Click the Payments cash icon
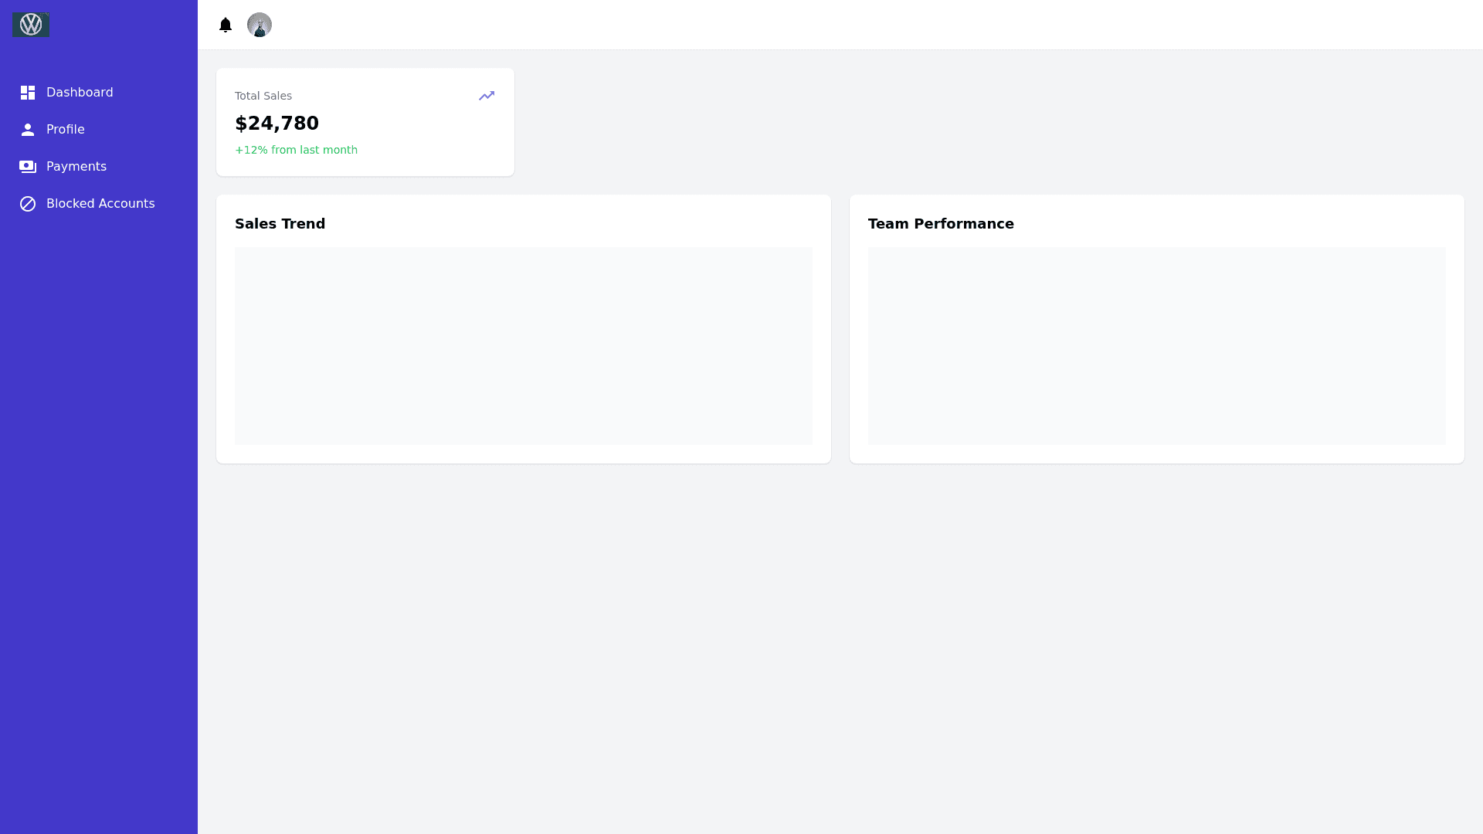 (28, 167)
